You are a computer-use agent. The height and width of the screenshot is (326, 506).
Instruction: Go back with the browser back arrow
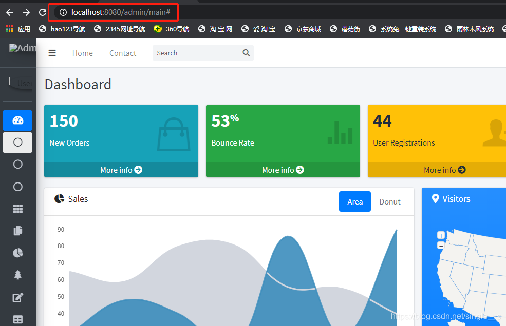tap(10, 12)
